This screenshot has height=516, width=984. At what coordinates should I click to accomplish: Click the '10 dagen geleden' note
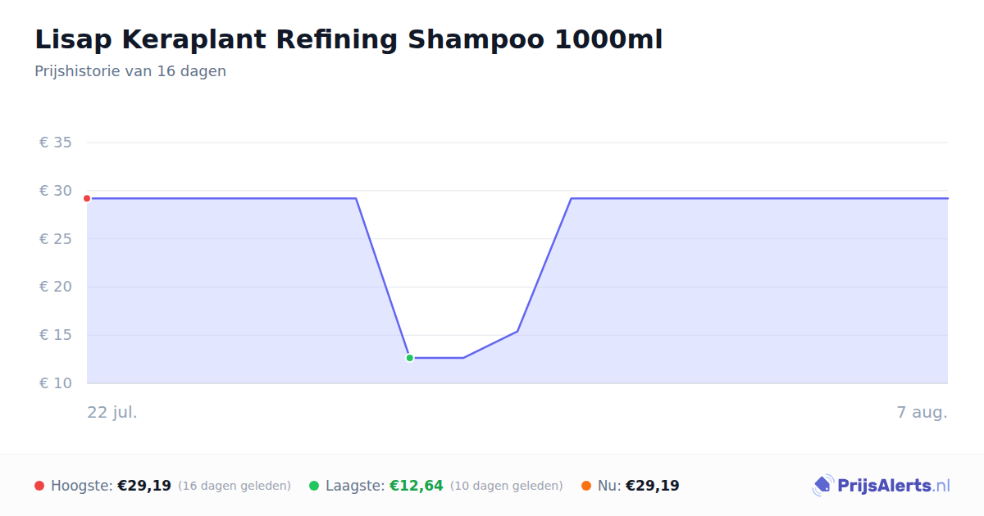(507, 486)
